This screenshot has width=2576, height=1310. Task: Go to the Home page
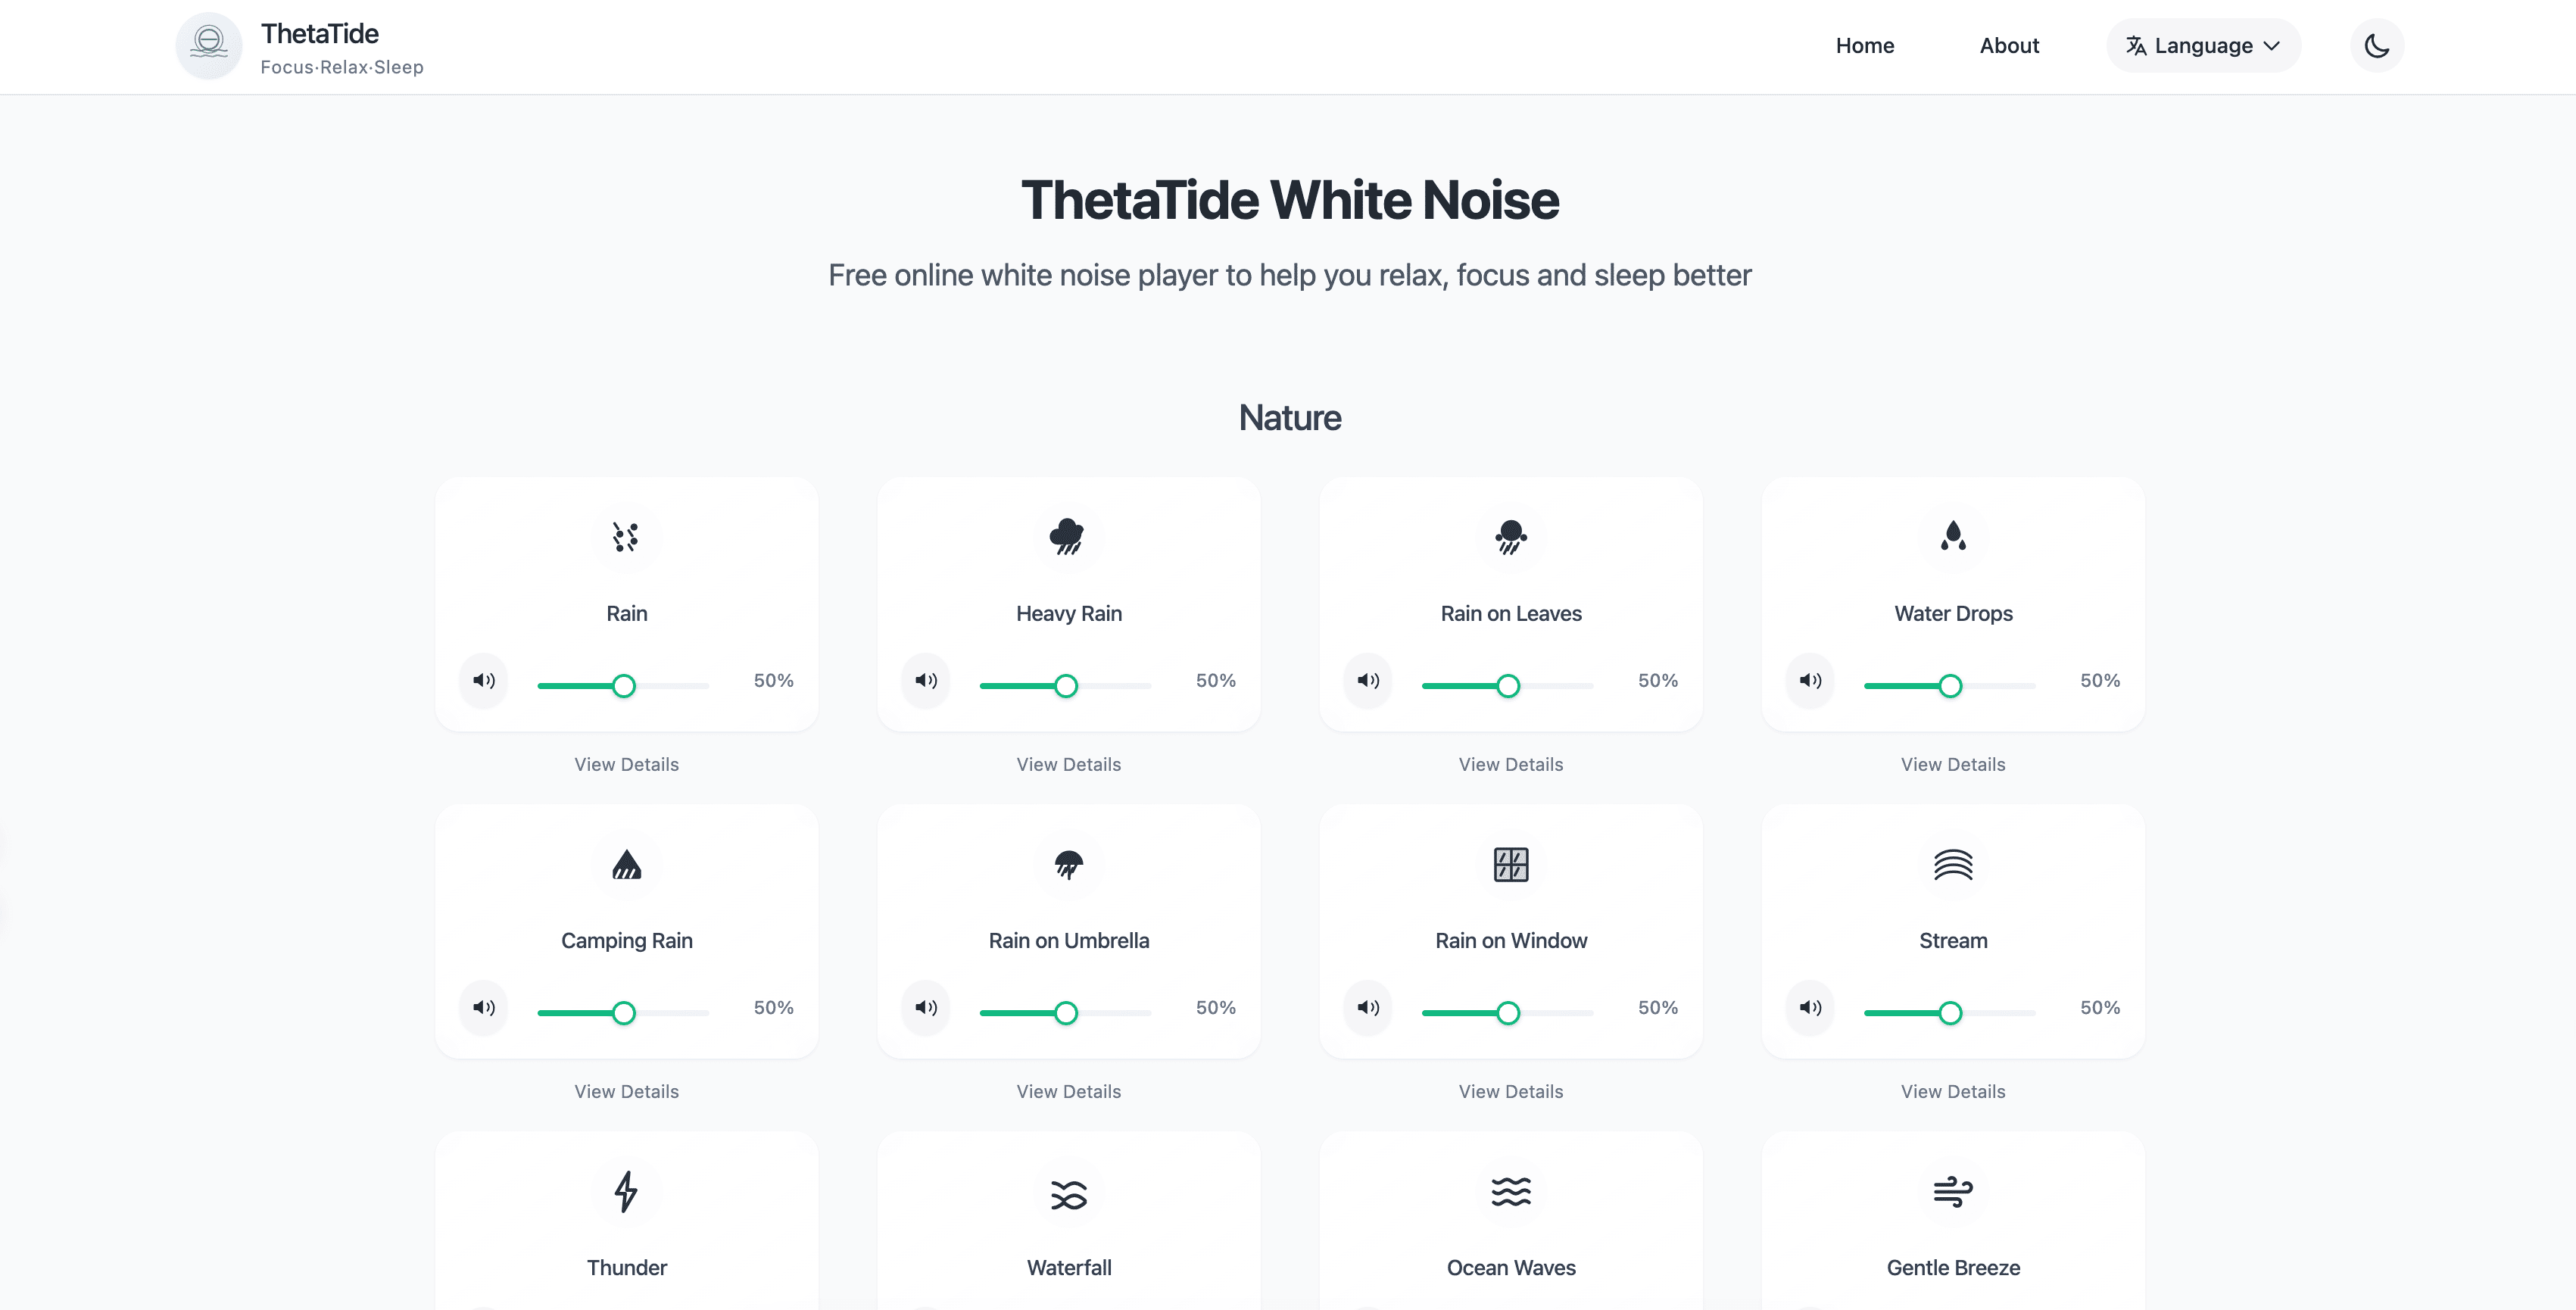pos(1864,46)
